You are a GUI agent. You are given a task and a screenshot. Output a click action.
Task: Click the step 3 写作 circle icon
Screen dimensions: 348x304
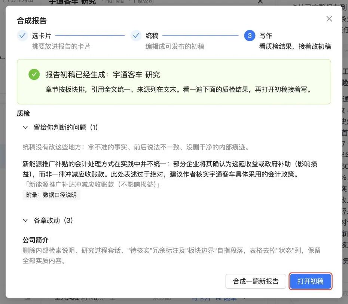click(x=250, y=36)
